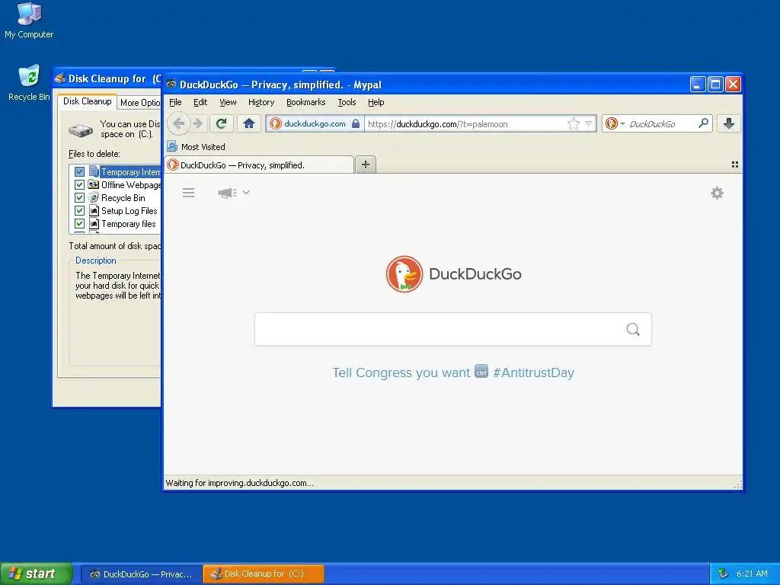The image size is (780, 585).
Task: Select the DuckDuckGo browser tab
Action: pos(259,165)
